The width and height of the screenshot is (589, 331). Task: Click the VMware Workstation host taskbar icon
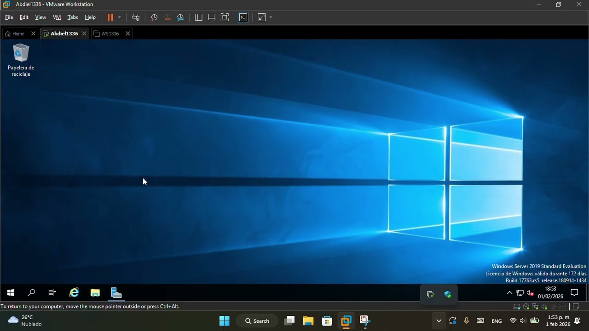[346, 321]
